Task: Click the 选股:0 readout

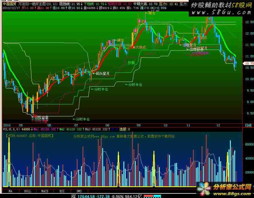Action: pyautogui.click(x=125, y=129)
